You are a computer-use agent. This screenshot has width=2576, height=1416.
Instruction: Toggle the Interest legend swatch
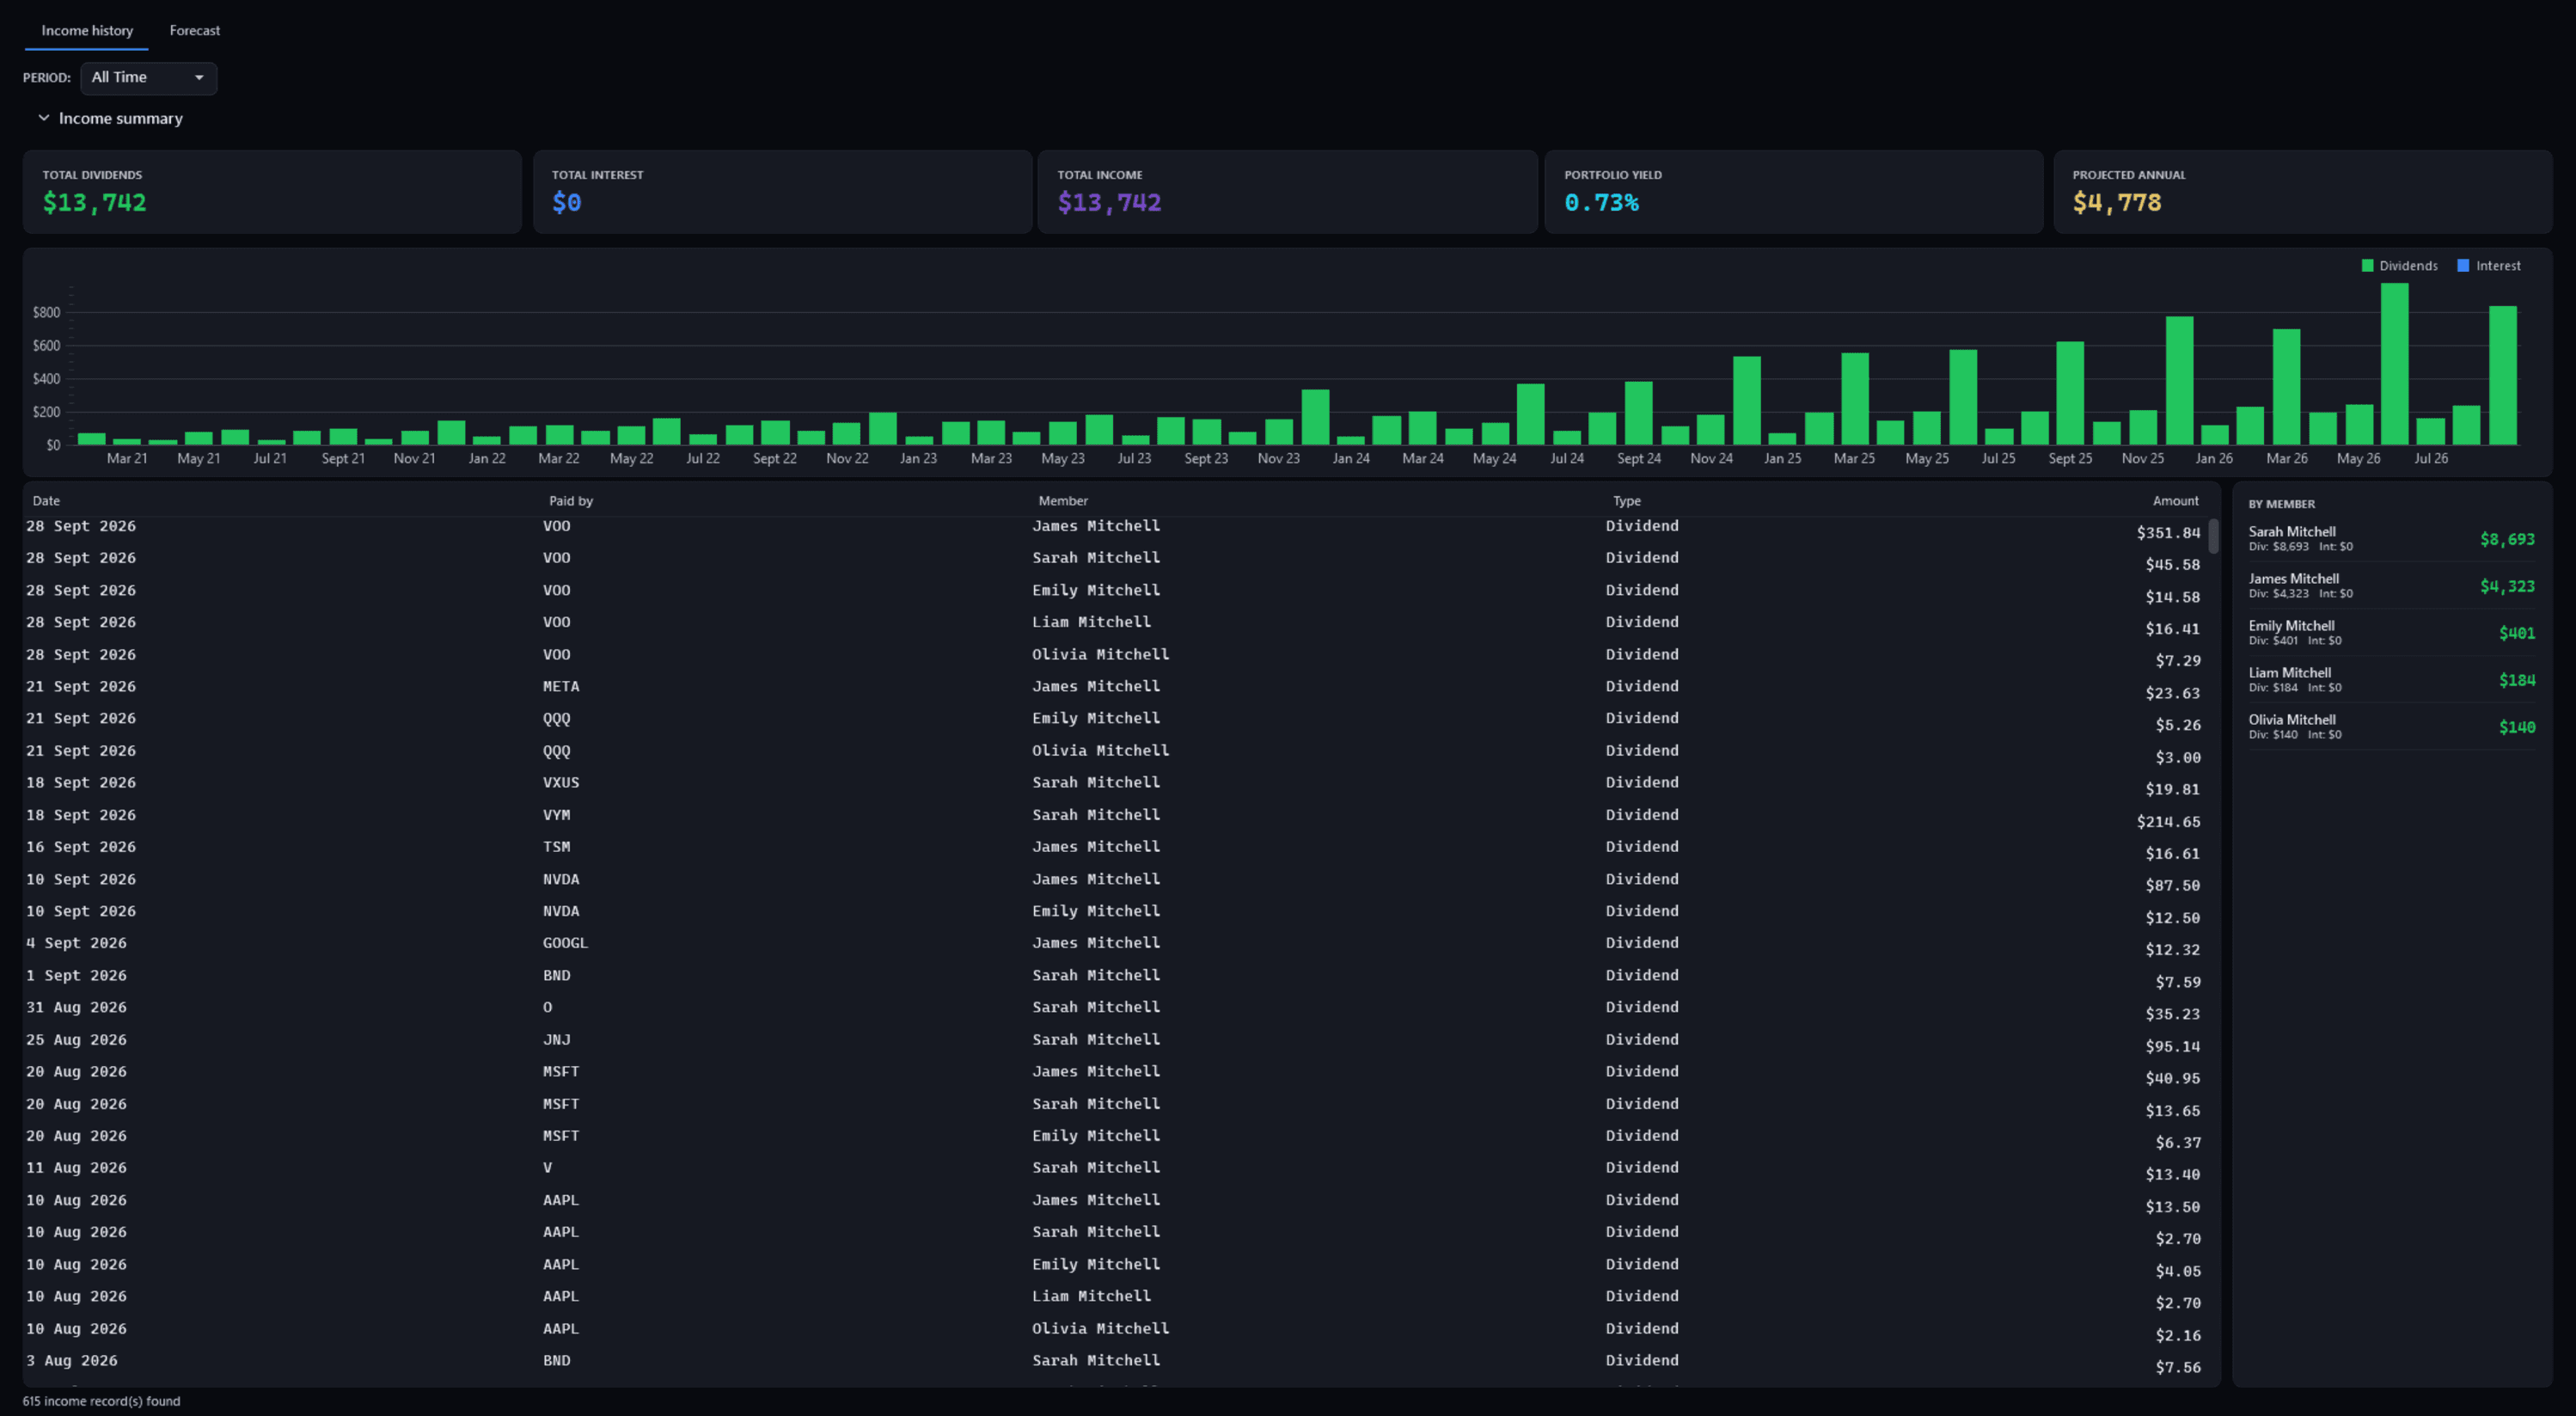tap(2462, 266)
